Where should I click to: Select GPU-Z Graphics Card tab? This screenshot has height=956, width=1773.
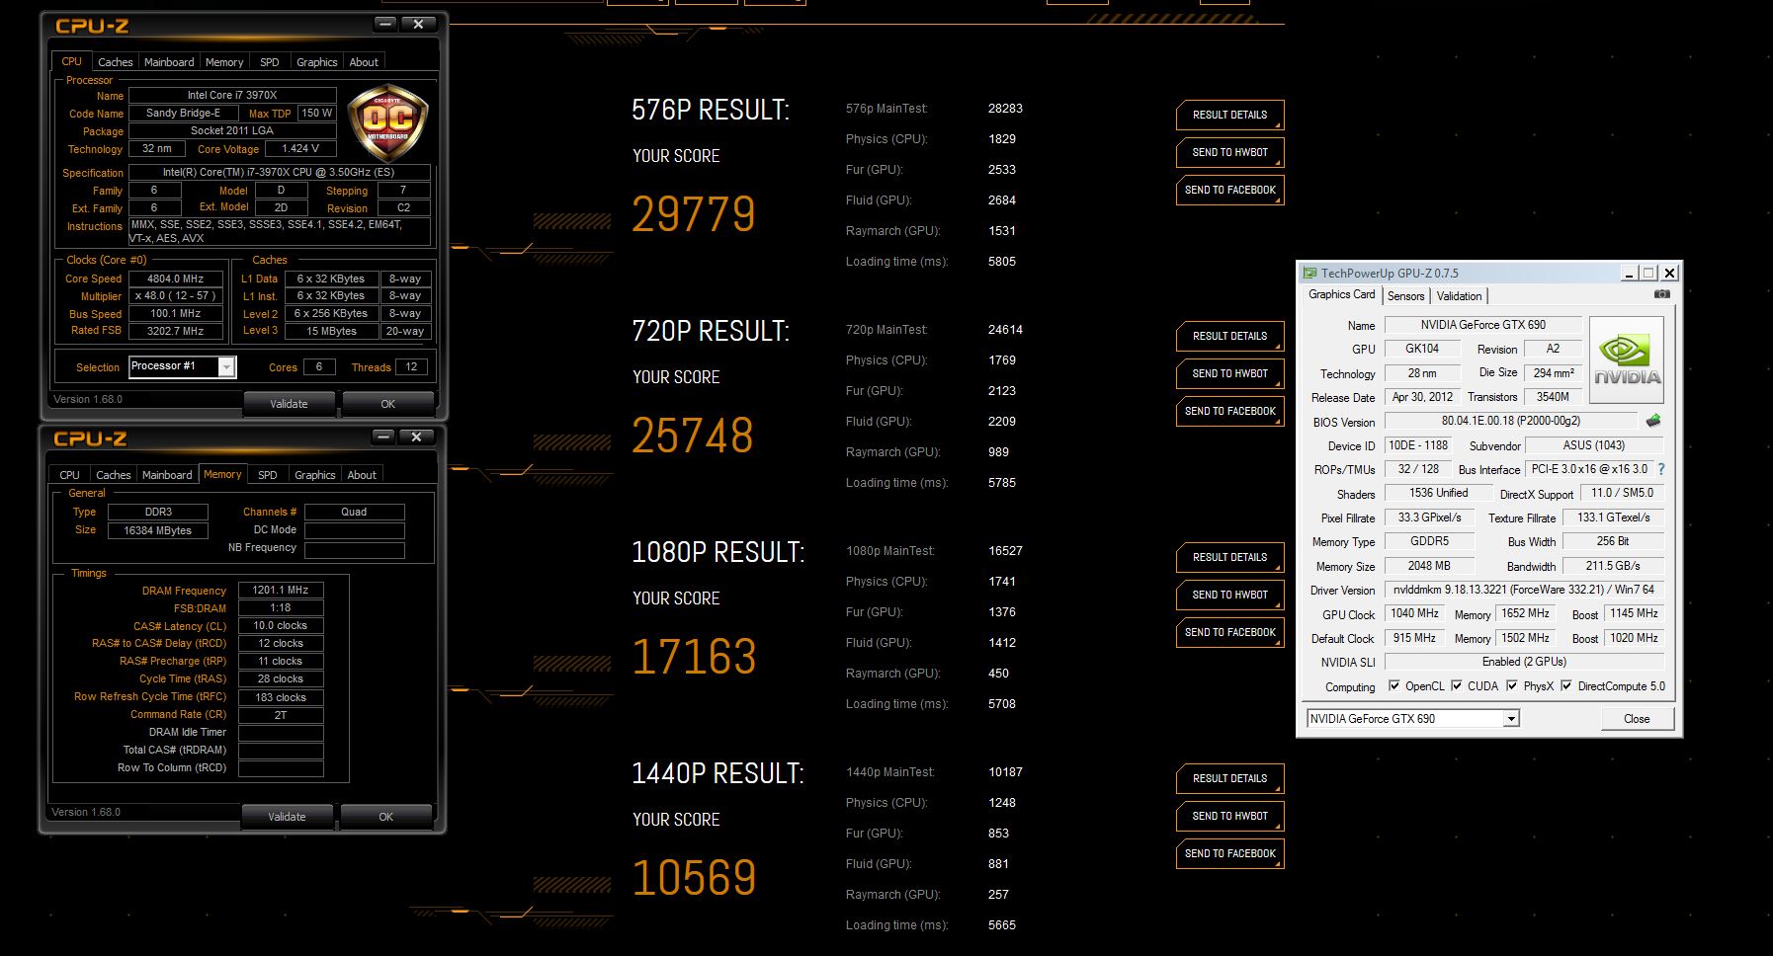[x=1341, y=294]
